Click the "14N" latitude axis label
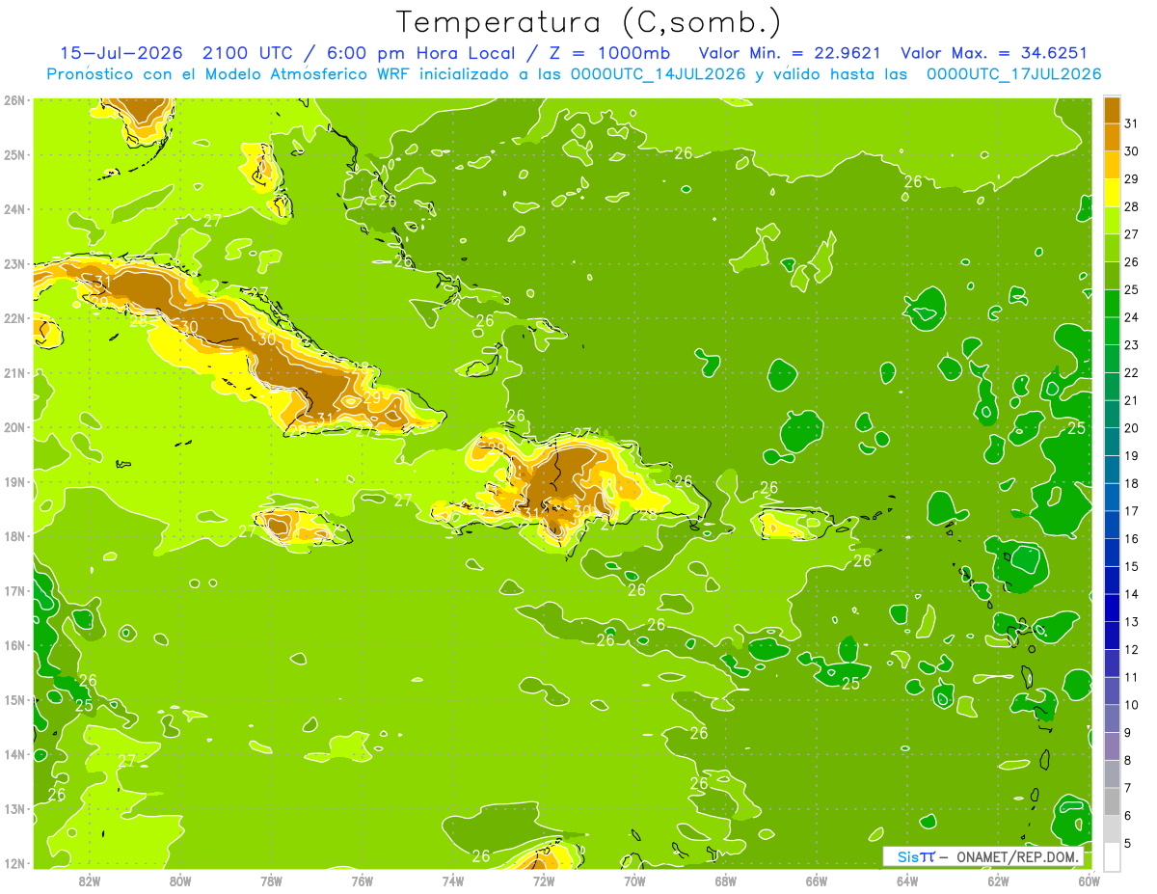This screenshot has width=1157, height=894. (14, 753)
